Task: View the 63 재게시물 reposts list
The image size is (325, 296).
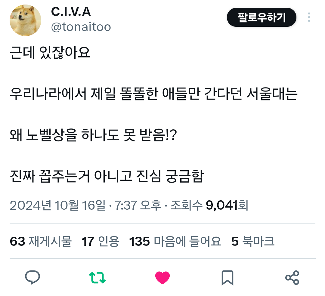Action: (x=41, y=241)
